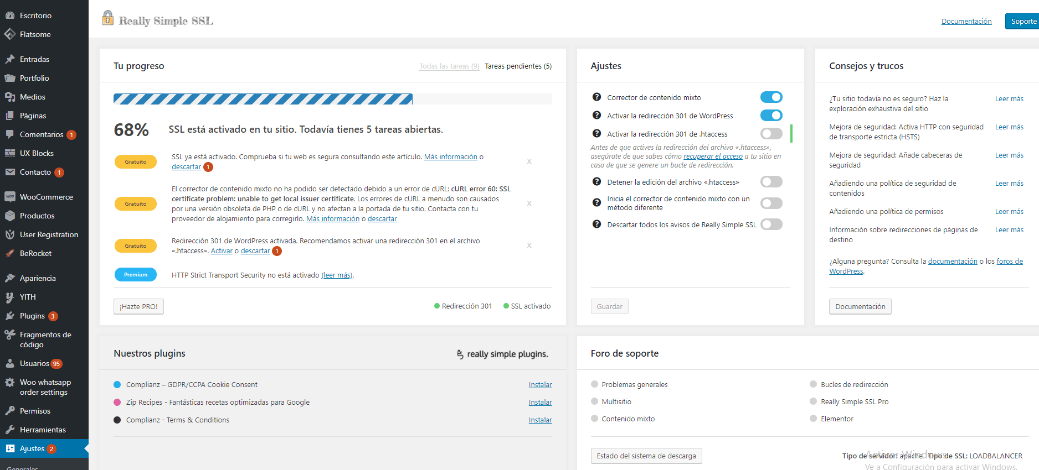Click (leer más) link for HSTS
Viewport: 1039px width, 470px height.
tap(337, 275)
